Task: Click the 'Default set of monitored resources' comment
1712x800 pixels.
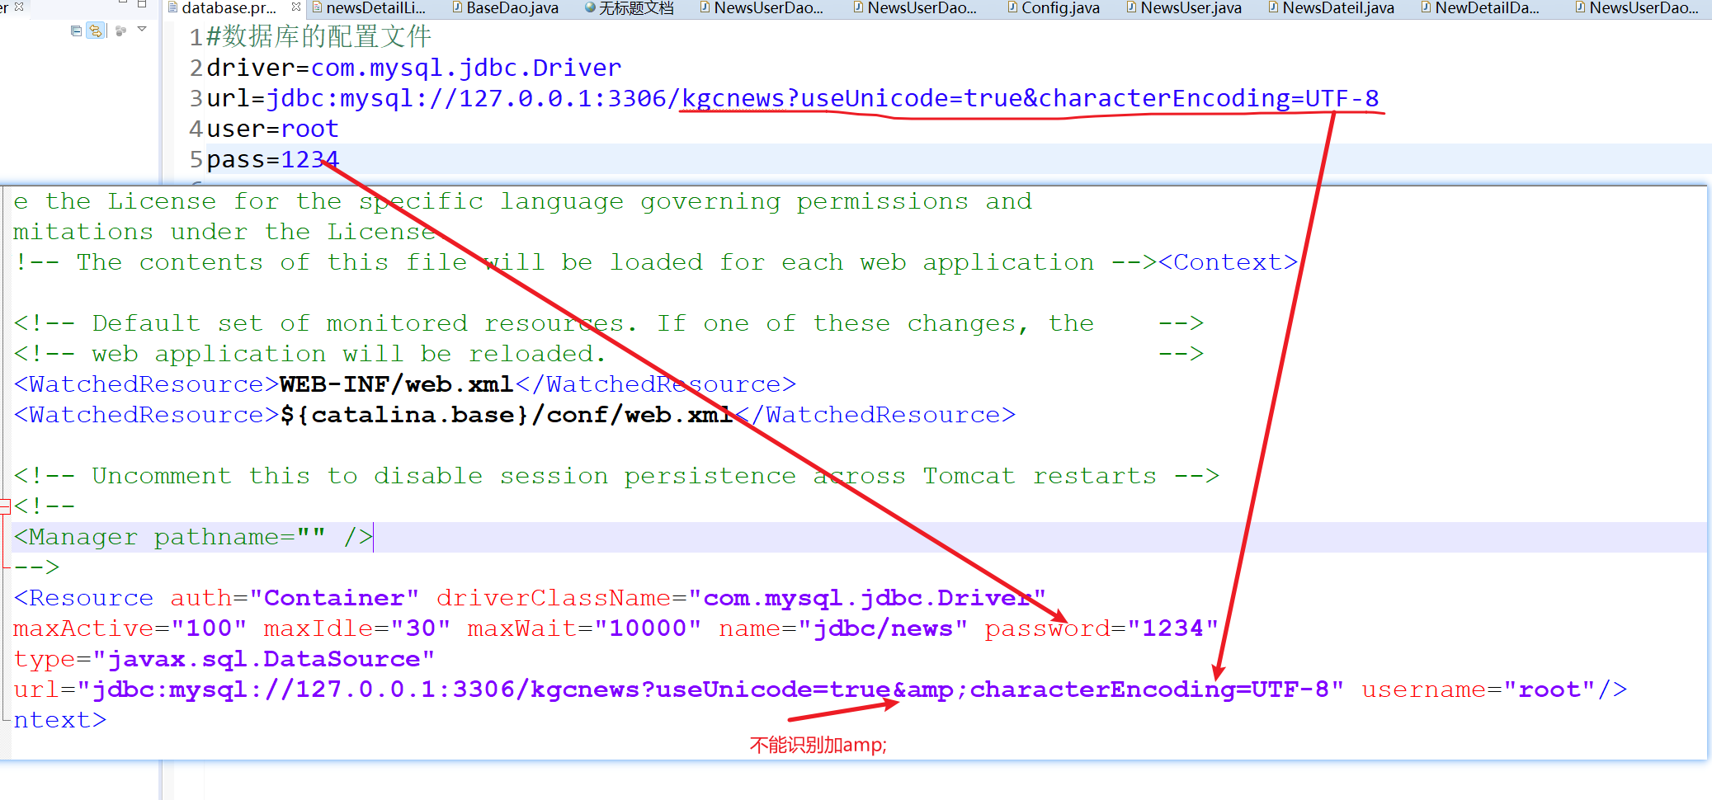Action: point(608,323)
